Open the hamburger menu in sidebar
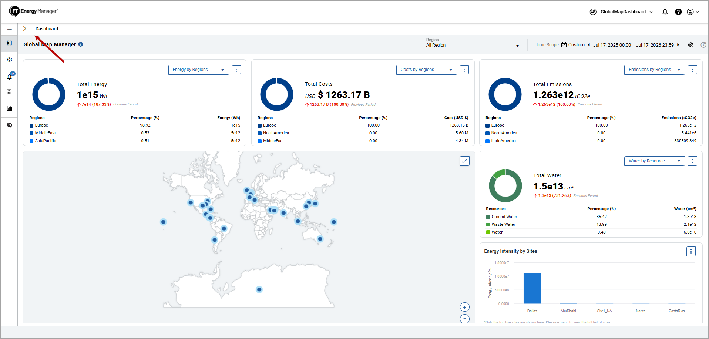 click(x=10, y=28)
